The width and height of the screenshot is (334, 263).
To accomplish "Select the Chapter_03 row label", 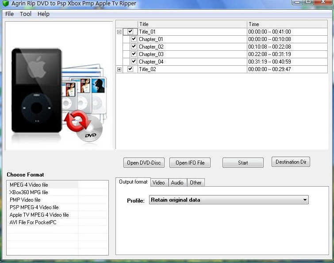I will [x=151, y=54].
